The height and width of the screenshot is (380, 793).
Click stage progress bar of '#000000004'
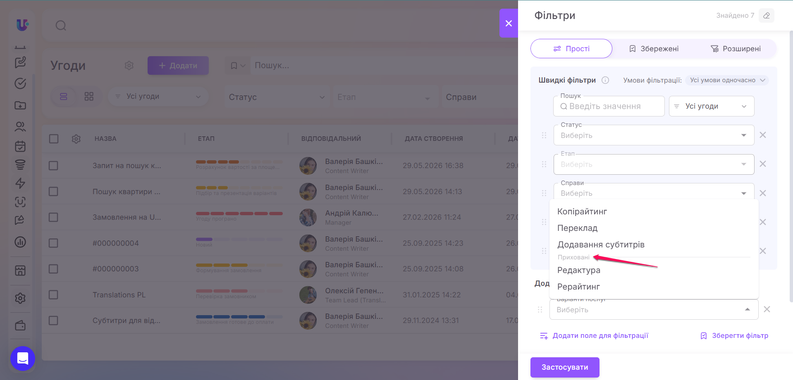click(x=239, y=239)
